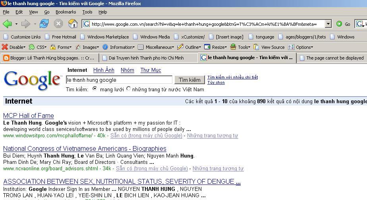Viewport: 367px width, 200px height.
Task: Click the green Go button icon
Action: (339, 24)
